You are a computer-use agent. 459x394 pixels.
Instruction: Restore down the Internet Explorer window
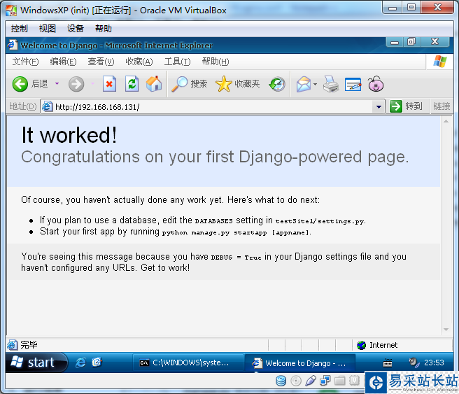(411, 43)
